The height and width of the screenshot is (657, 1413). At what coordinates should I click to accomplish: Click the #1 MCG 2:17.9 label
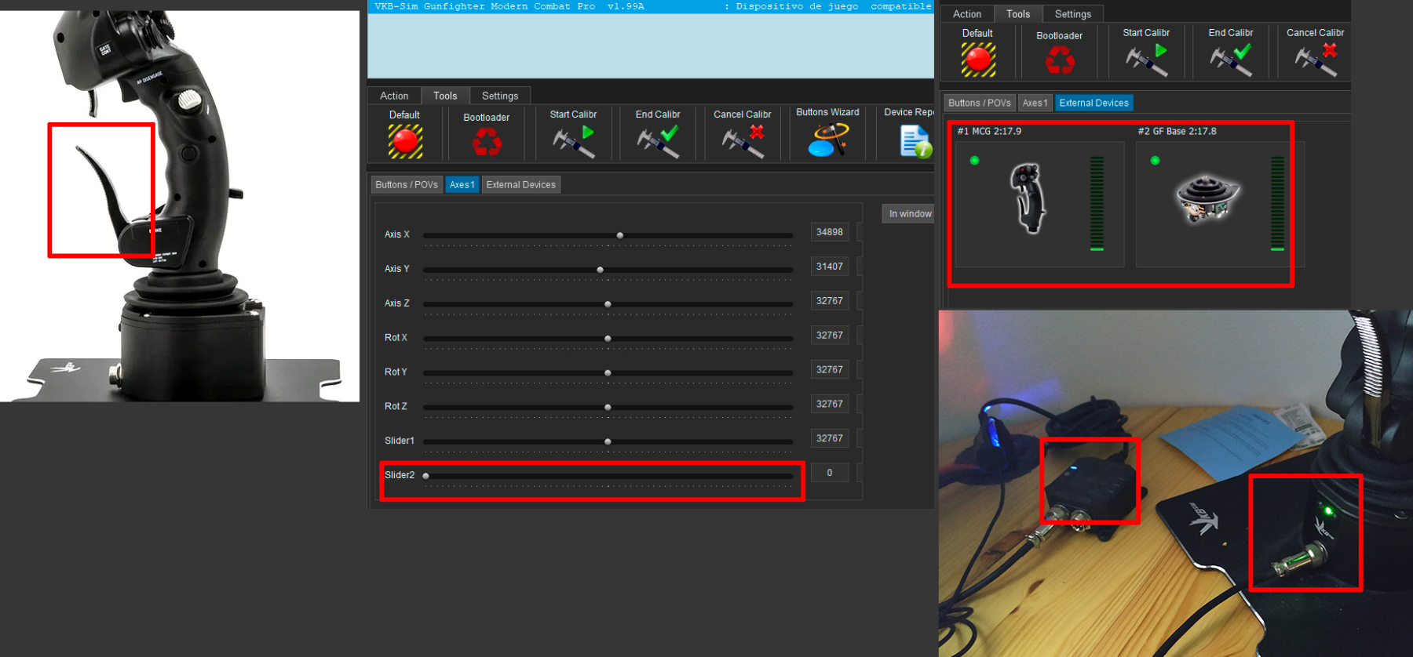click(x=989, y=131)
